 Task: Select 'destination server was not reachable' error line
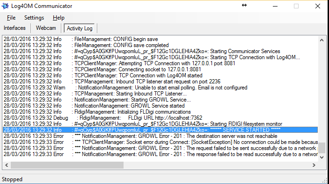tap(161, 136)
